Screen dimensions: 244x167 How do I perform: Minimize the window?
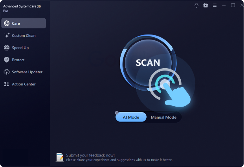224,5
